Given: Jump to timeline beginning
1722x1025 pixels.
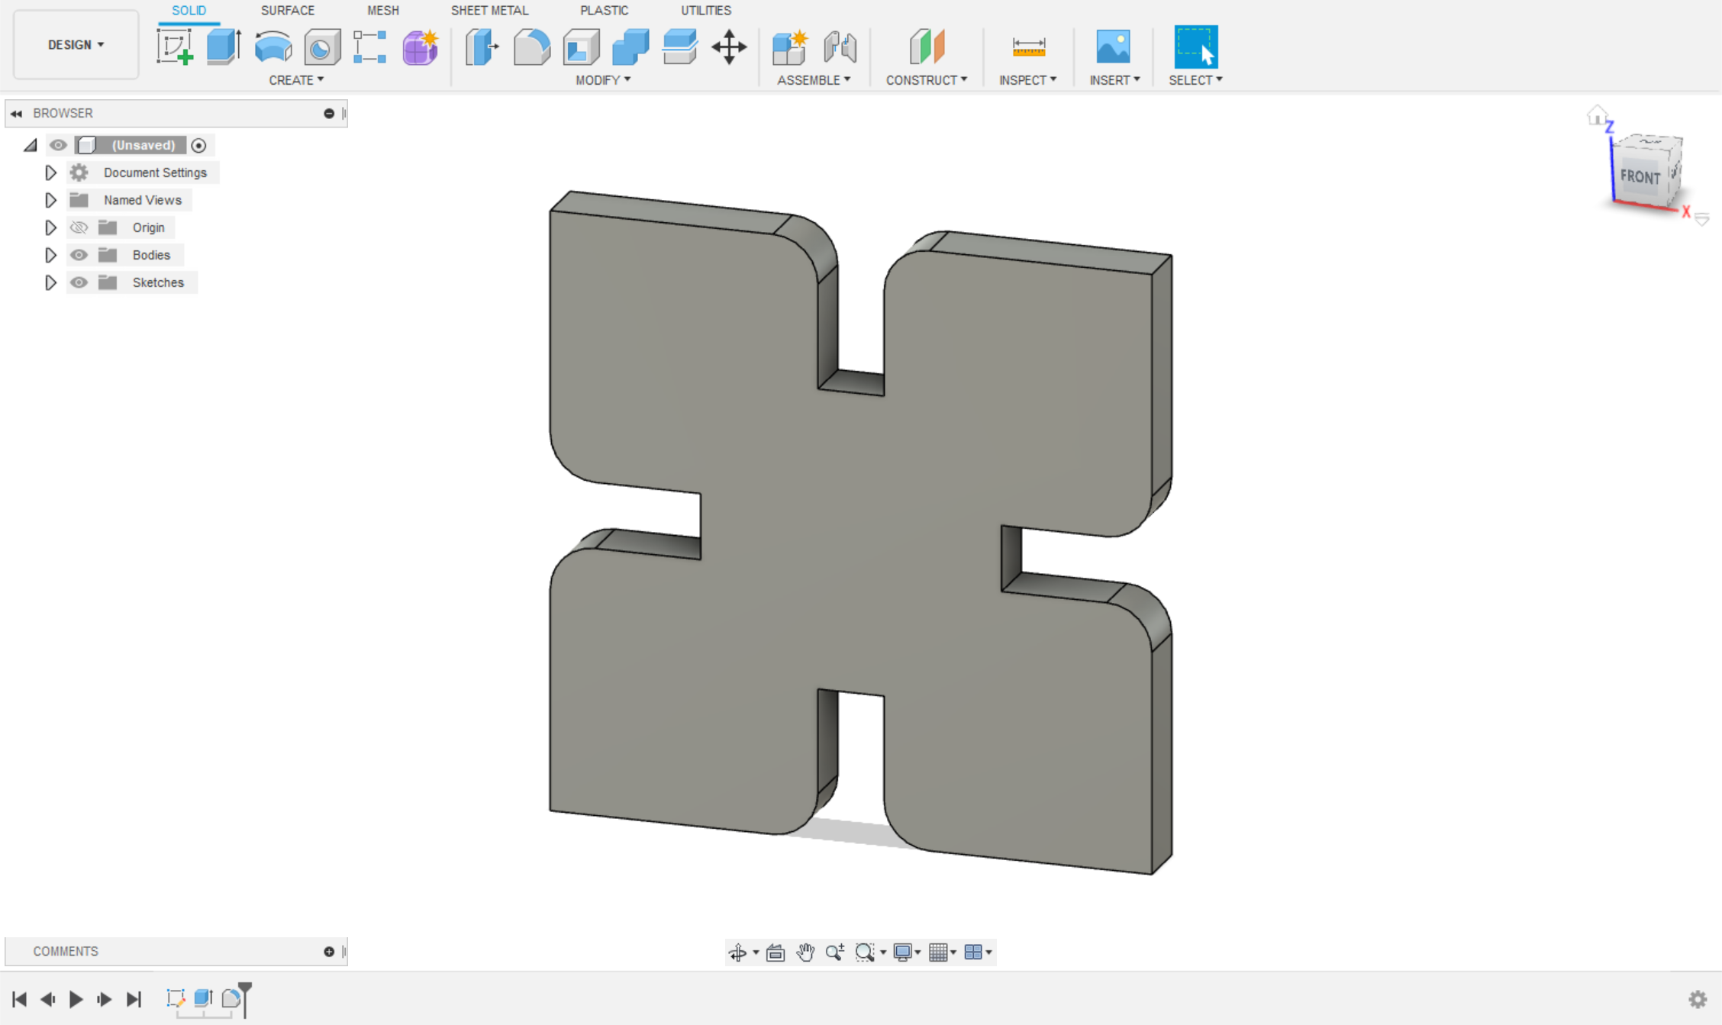Looking at the screenshot, I should [20, 999].
